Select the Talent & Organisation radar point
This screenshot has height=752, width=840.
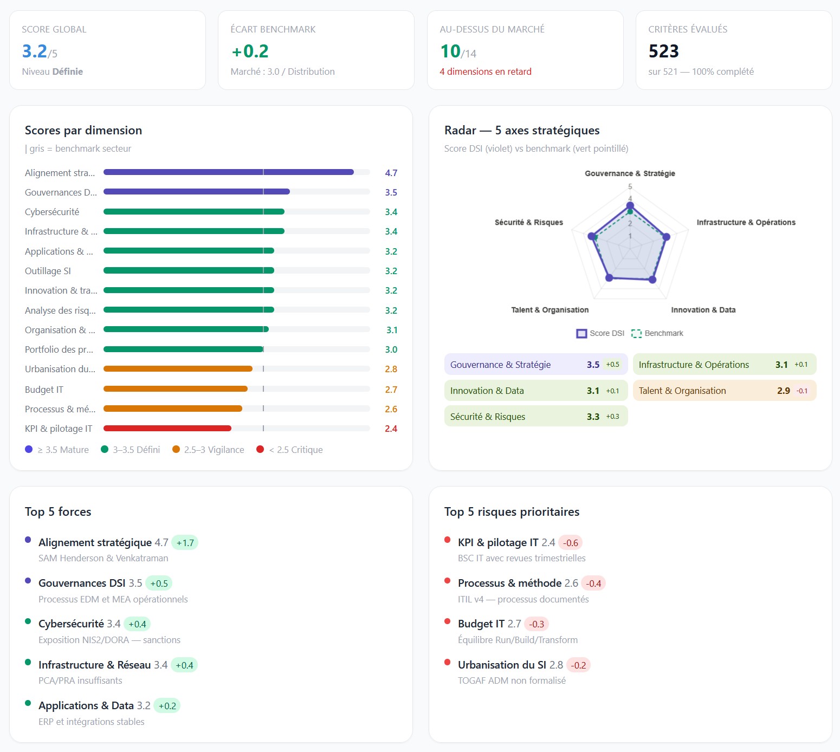(609, 277)
